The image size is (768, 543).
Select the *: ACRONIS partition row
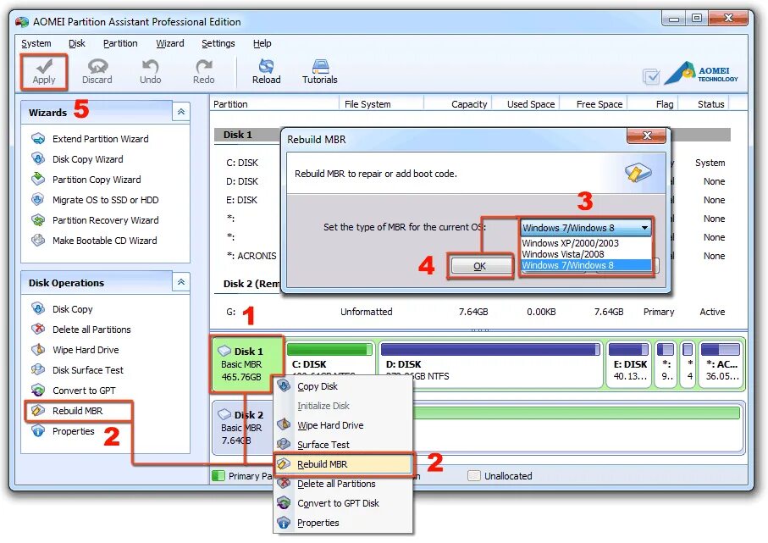pos(251,256)
